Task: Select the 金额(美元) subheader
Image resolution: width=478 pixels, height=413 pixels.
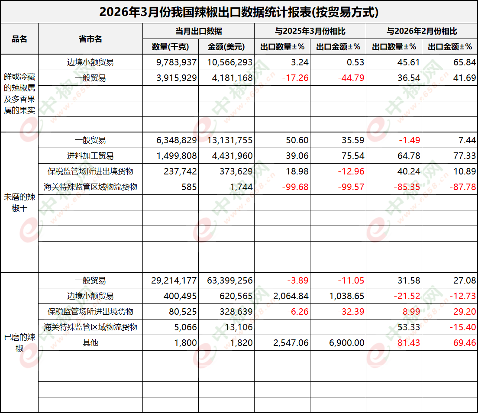Action: [x=226, y=47]
